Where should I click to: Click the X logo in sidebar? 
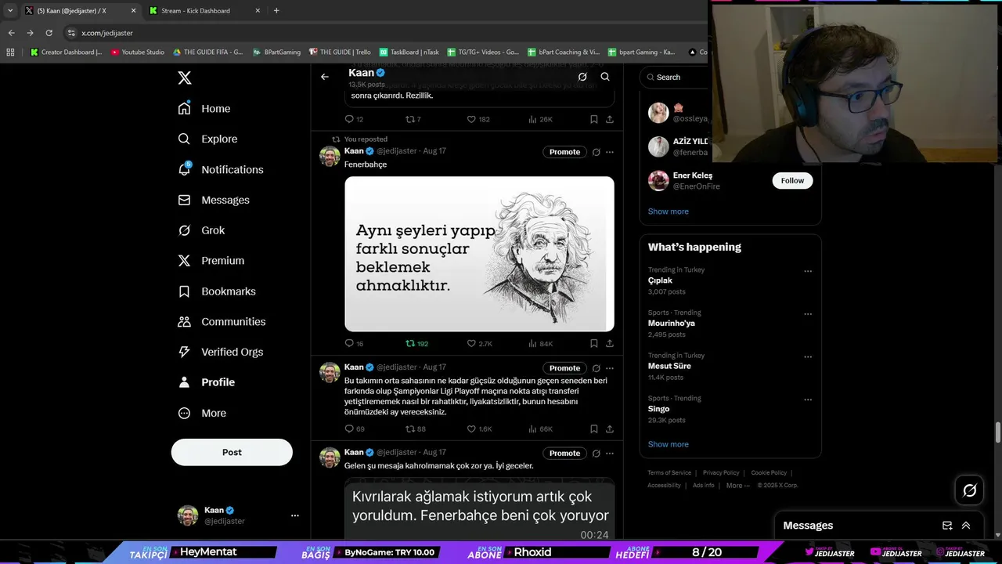click(x=184, y=78)
